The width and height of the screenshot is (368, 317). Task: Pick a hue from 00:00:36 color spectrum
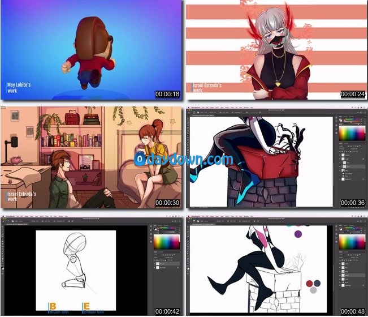pyautogui.click(x=352, y=133)
